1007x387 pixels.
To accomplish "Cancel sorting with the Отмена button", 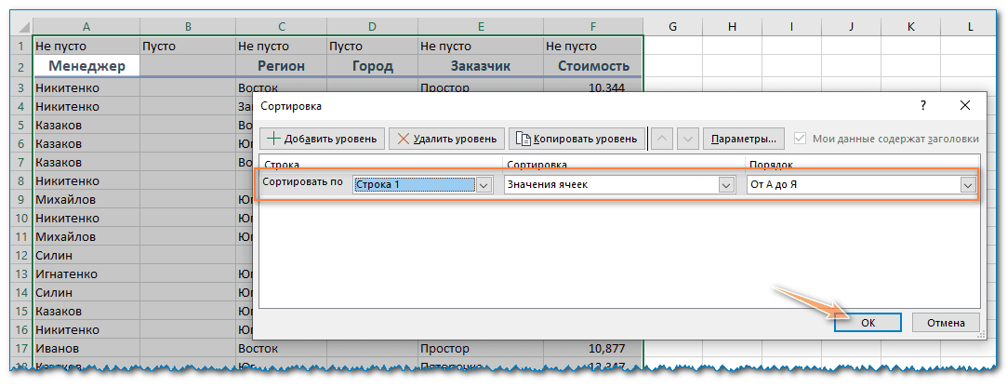I will pyautogui.click(x=946, y=322).
